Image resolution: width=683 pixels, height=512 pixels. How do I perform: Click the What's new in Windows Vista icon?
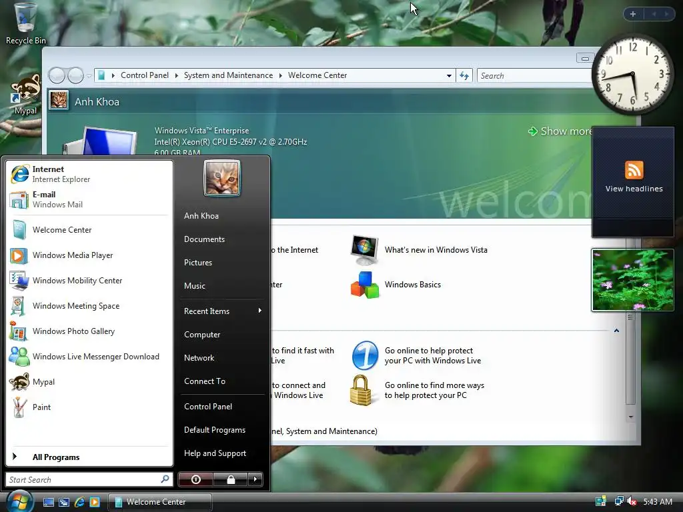click(x=365, y=250)
